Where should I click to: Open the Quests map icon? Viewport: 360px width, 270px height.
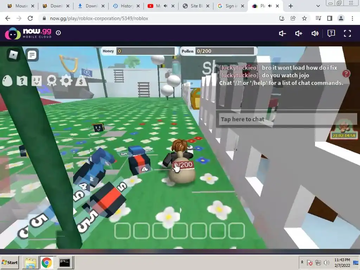tap(22, 81)
